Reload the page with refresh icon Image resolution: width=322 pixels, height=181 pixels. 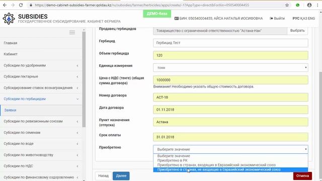pos(21,5)
